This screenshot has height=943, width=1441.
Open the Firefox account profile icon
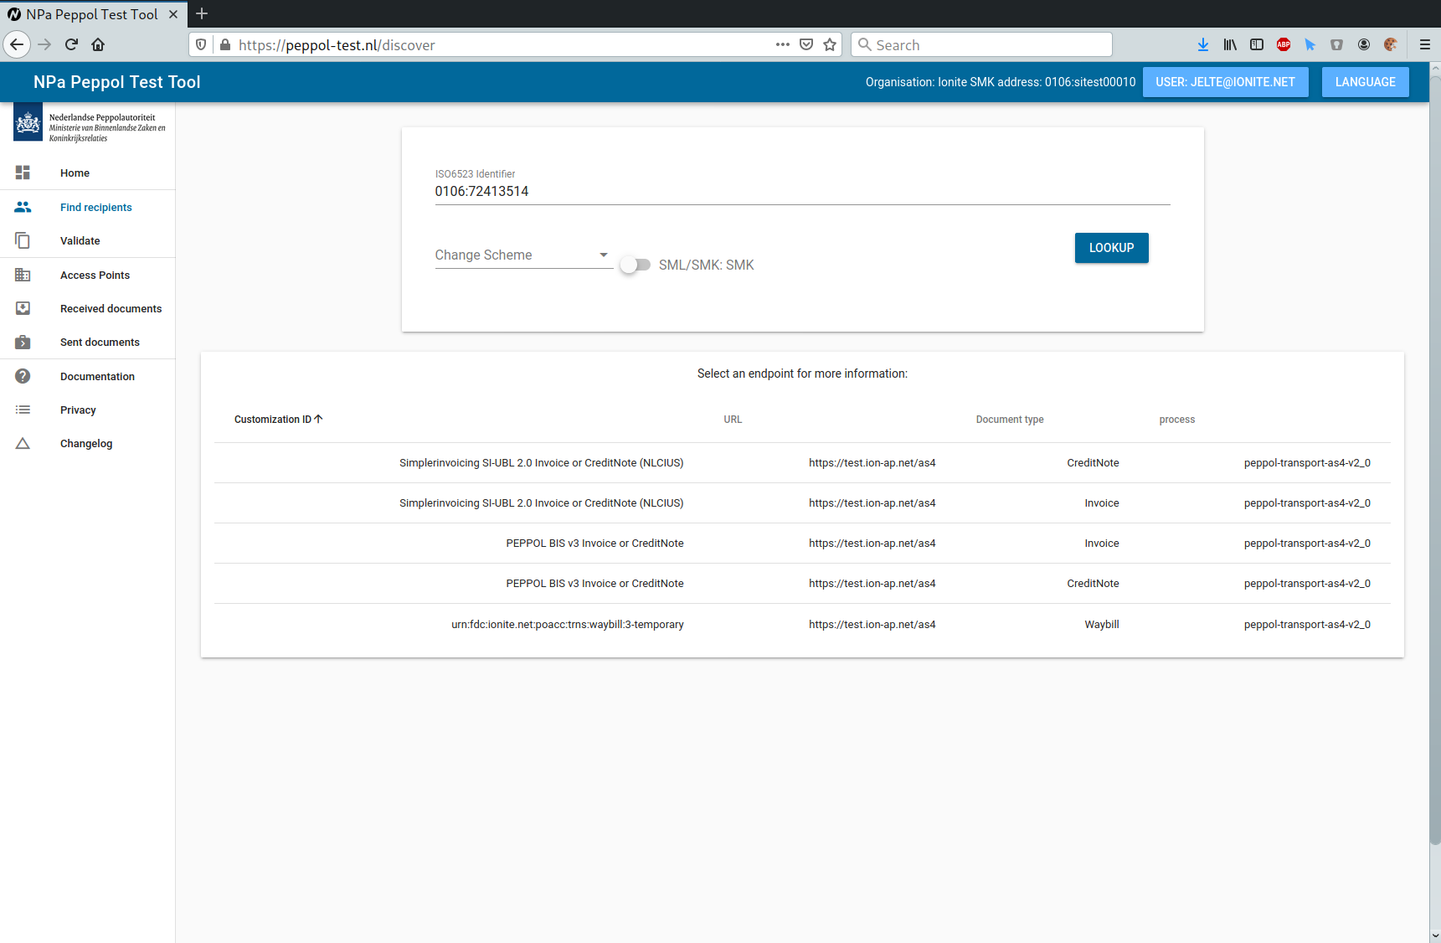click(x=1364, y=44)
